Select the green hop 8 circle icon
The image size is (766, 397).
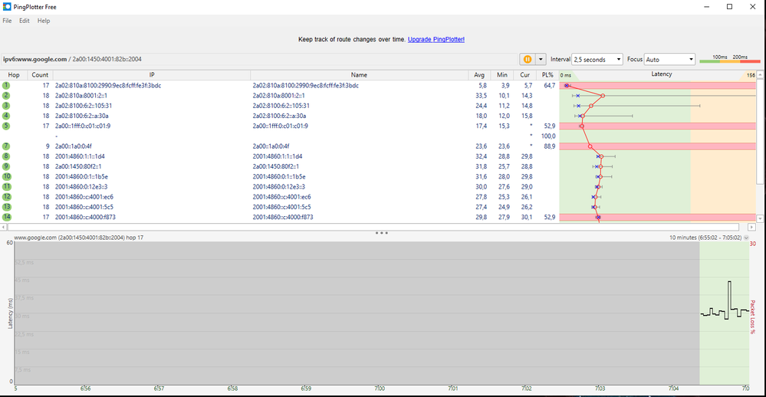tap(6, 156)
